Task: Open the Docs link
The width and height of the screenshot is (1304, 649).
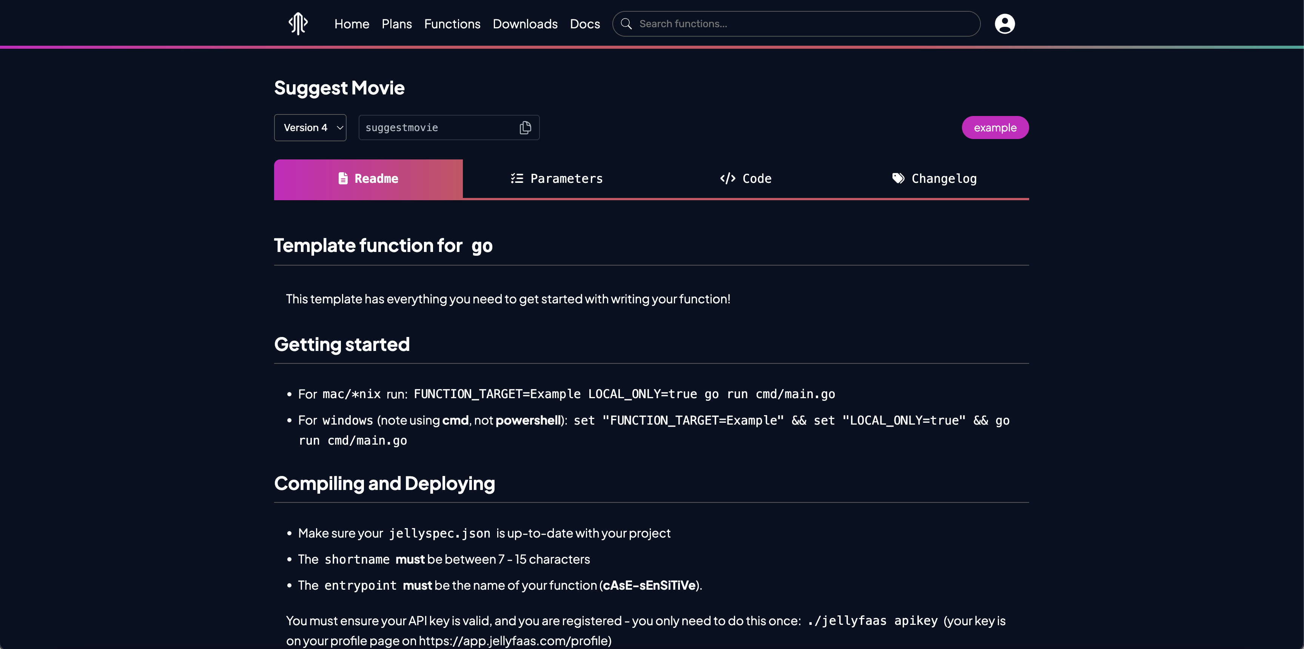Action: tap(585, 23)
